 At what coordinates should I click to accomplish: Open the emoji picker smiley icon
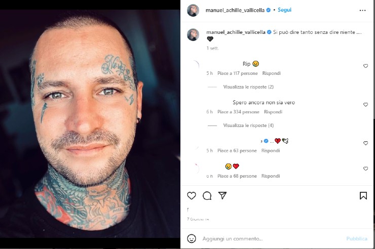click(x=192, y=238)
